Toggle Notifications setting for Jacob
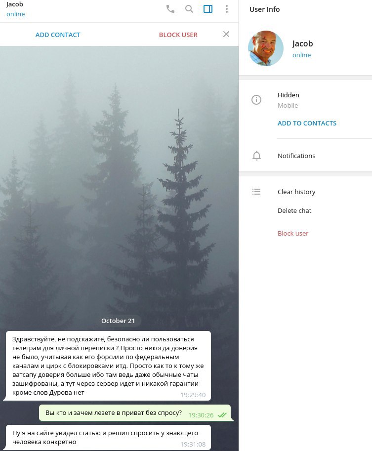 [305, 156]
